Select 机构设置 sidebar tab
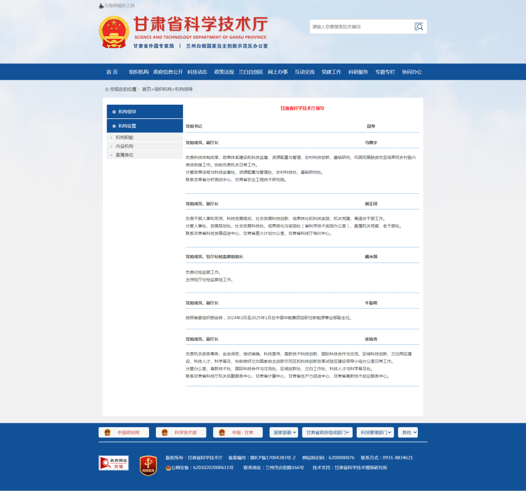The height and width of the screenshot is (491, 526). click(x=145, y=126)
